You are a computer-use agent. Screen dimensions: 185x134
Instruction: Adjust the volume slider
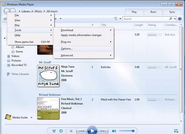pos(127,131)
